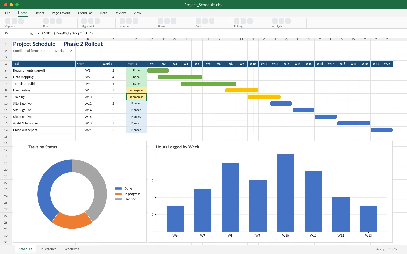Open the Data ribbon tab
The height and width of the screenshot is (254, 407).
pyautogui.click(x=104, y=13)
